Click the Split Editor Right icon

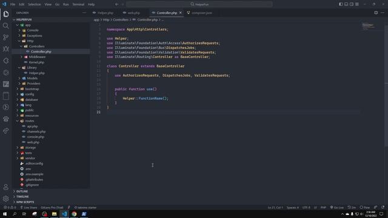(376, 13)
